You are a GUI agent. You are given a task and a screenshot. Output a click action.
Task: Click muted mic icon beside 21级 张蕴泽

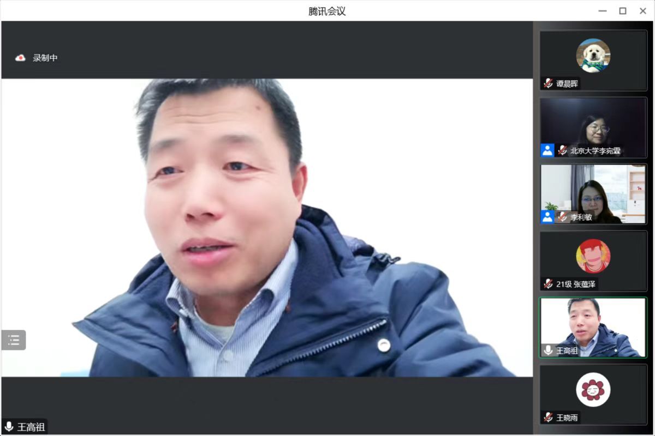pyautogui.click(x=548, y=284)
